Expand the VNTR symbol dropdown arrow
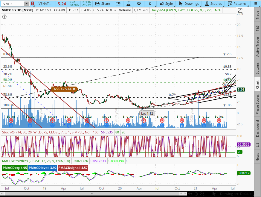 (x=27, y=4)
